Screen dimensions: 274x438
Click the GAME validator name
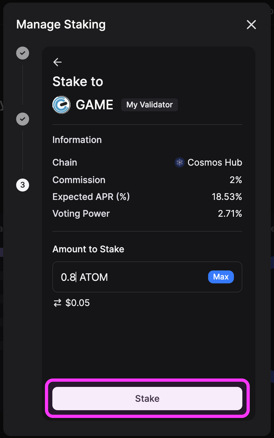coord(95,105)
